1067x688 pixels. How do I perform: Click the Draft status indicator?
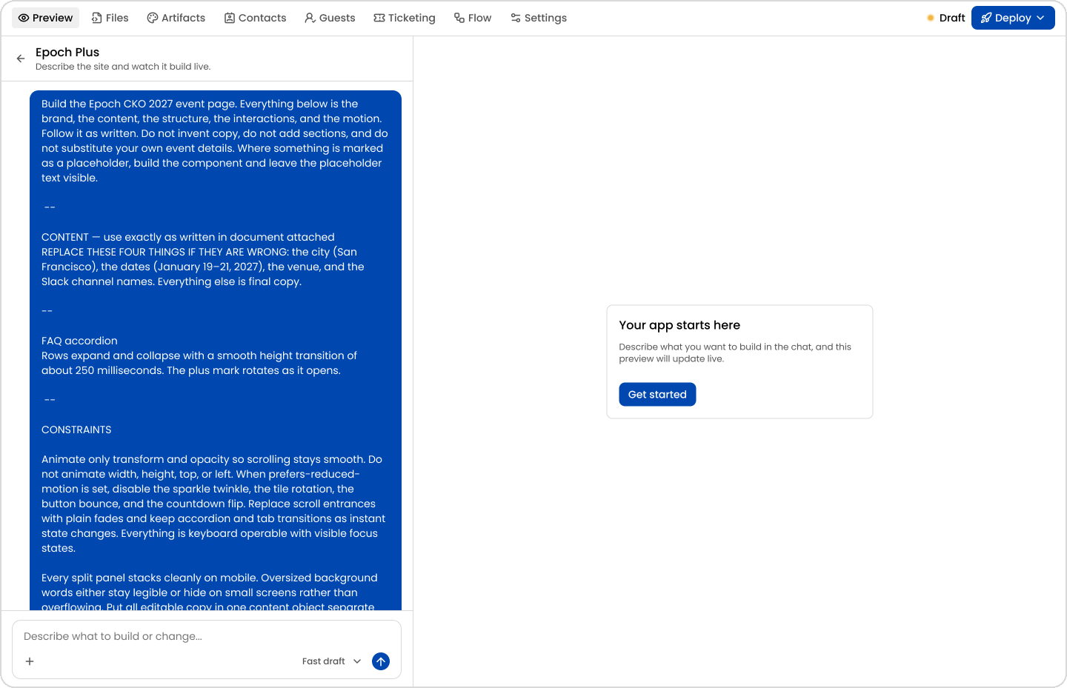point(946,18)
